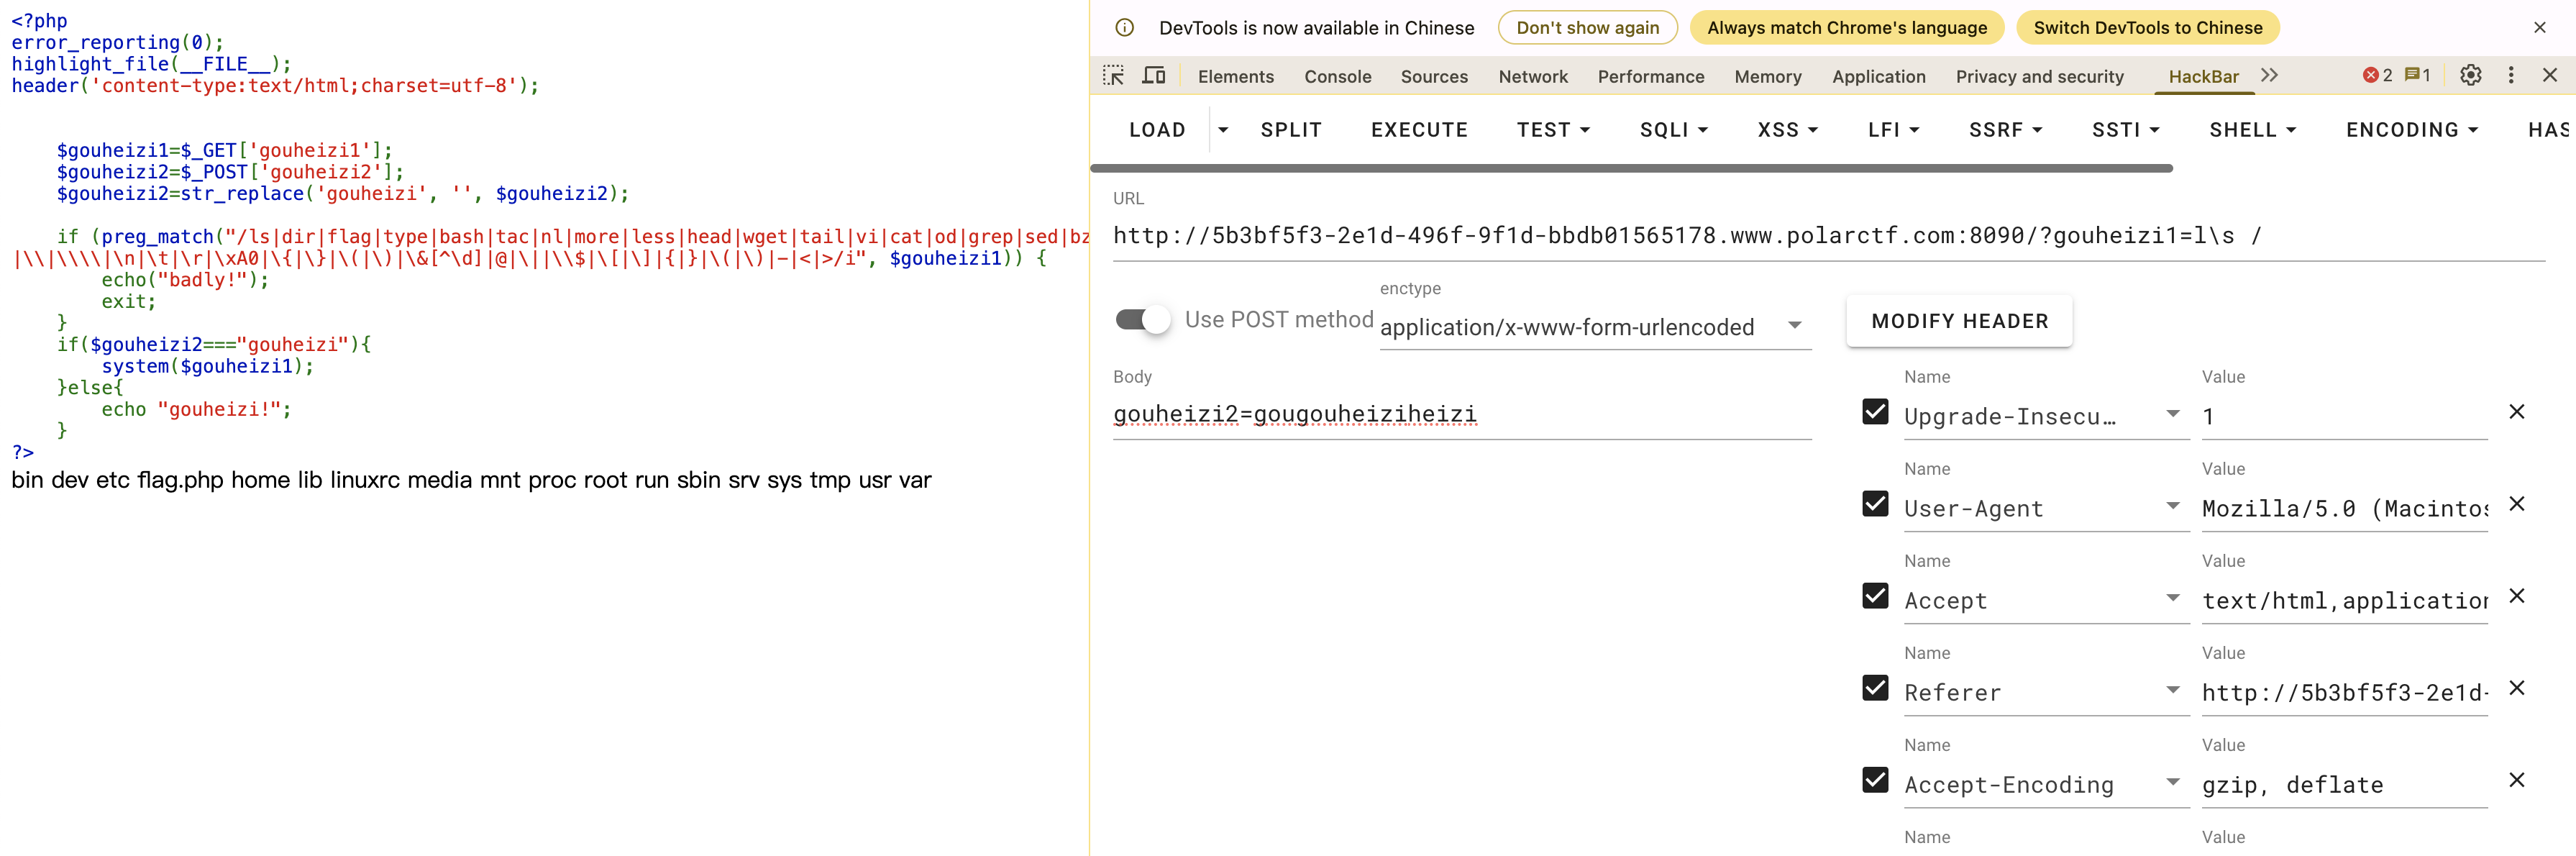Click the MODIFY HEADER button
Screen dimensions: 2576x856
1958,321
